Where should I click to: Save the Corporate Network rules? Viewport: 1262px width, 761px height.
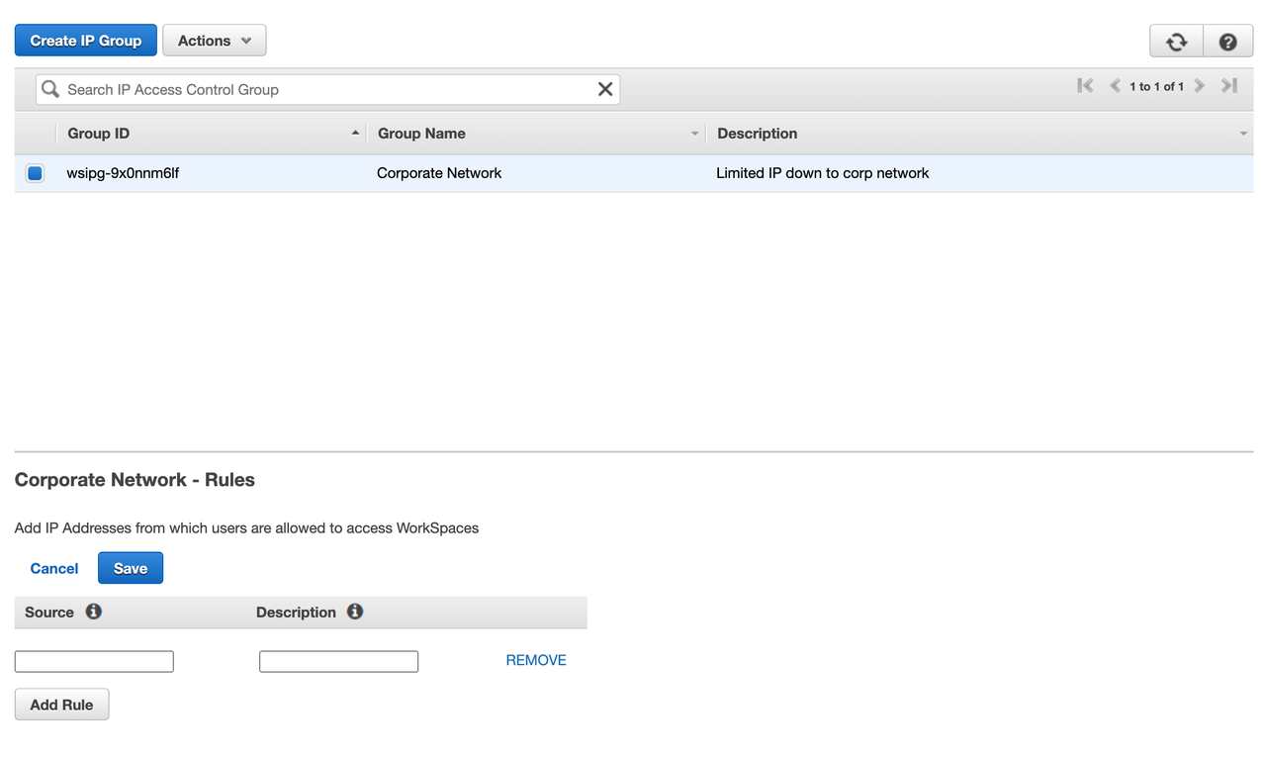pyautogui.click(x=130, y=568)
